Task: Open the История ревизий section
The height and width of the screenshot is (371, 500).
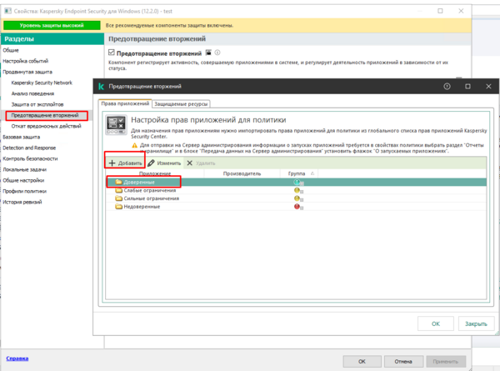Action: click(x=22, y=202)
